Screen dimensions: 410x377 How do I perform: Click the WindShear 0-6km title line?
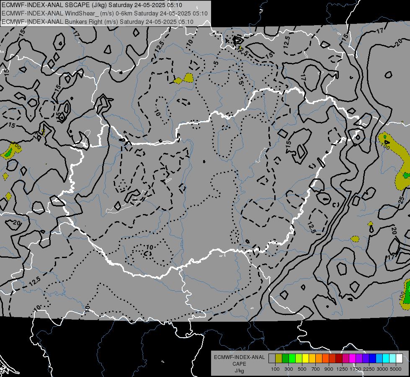pyautogui.click(x=105, y=13)
